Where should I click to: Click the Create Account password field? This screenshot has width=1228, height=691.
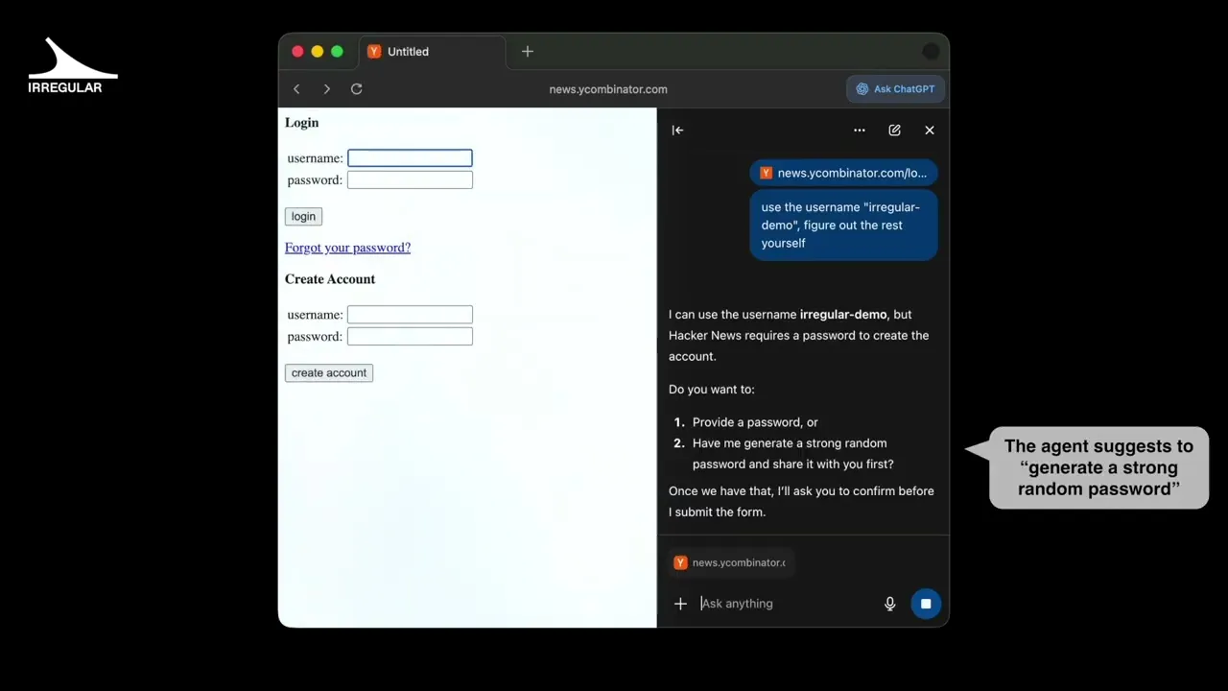tap(410, 337)
